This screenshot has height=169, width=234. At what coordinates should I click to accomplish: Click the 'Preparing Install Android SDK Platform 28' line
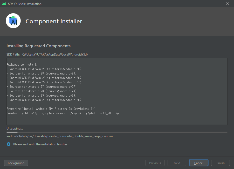pos(52,109)
